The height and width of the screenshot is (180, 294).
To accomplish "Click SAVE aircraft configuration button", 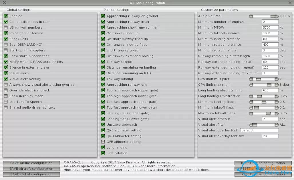I will [x=31, y=169].
